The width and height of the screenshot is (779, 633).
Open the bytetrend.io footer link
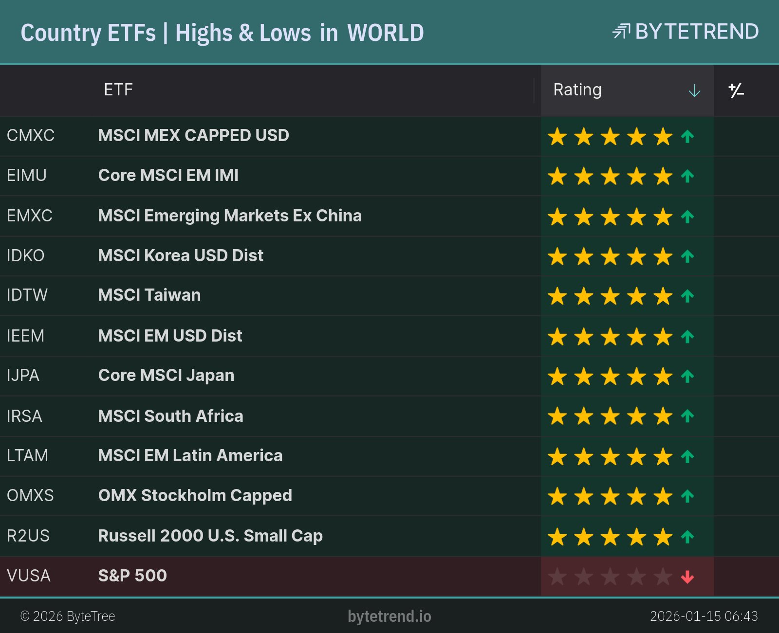(389, 616)
